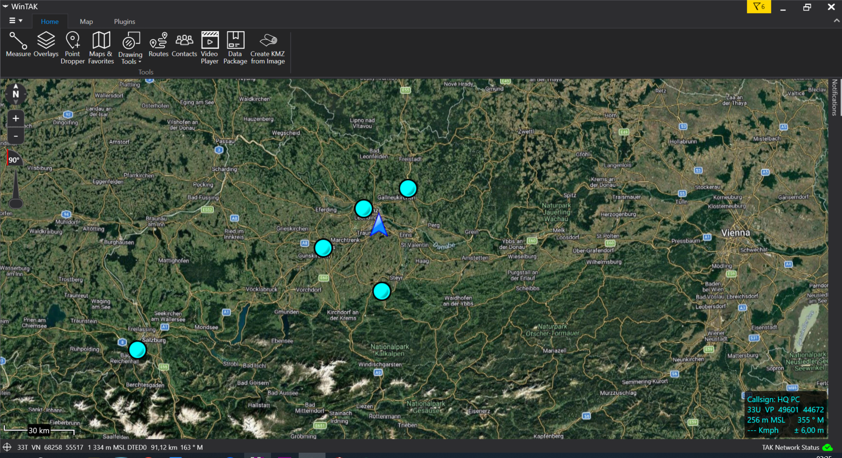Switch to the Plugins tab

click(x=124, y=22)
